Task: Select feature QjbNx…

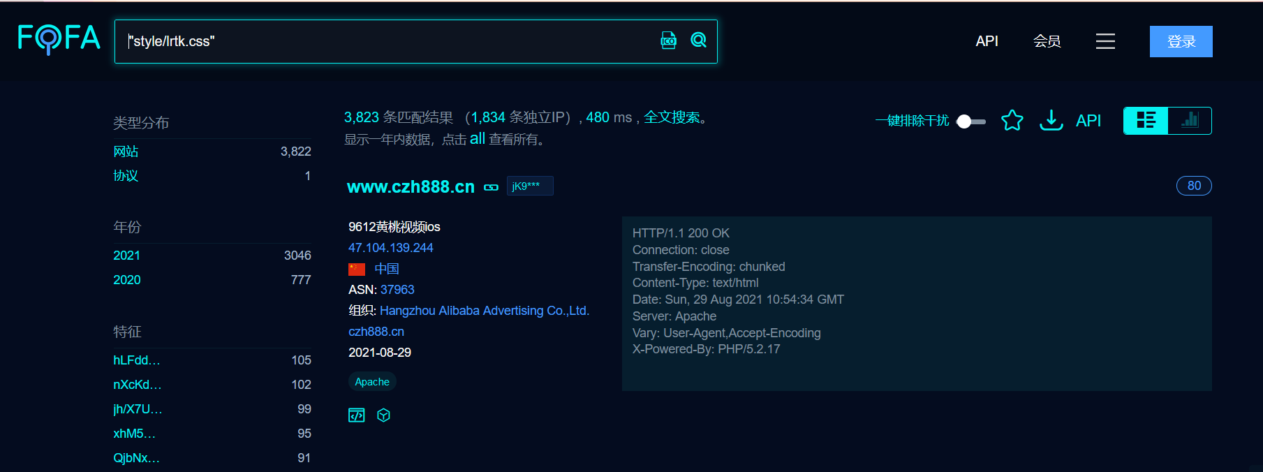Action: [x=137, y=458]
